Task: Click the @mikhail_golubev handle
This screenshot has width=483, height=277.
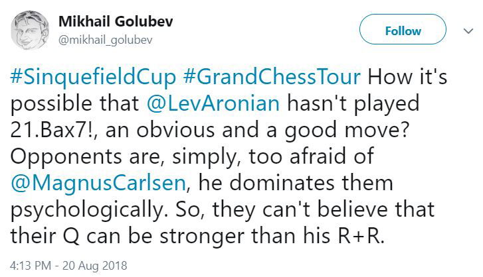Action: click(x=105, y=39)
